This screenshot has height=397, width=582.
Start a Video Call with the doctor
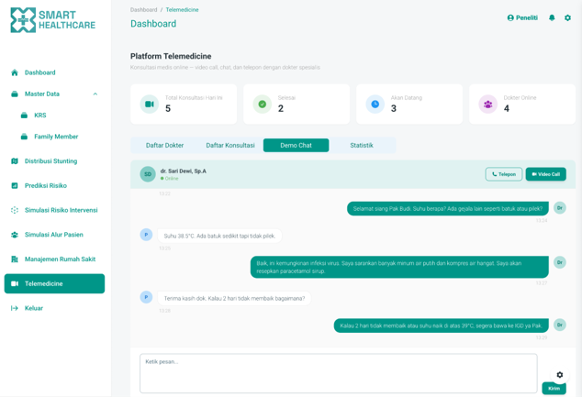tap(546, 174)
